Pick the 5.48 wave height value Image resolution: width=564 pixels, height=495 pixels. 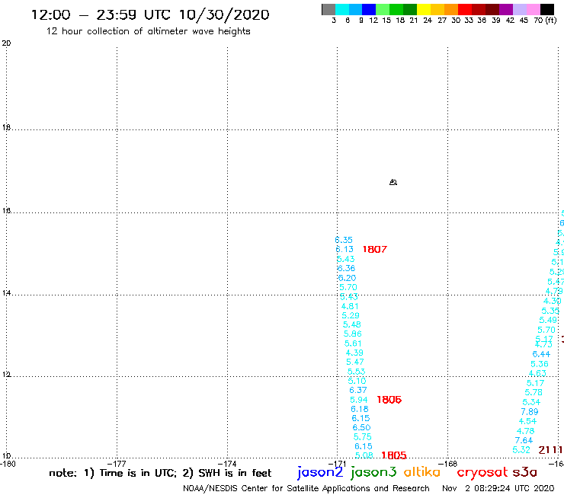pyautogui.click(x=352, y=324)
